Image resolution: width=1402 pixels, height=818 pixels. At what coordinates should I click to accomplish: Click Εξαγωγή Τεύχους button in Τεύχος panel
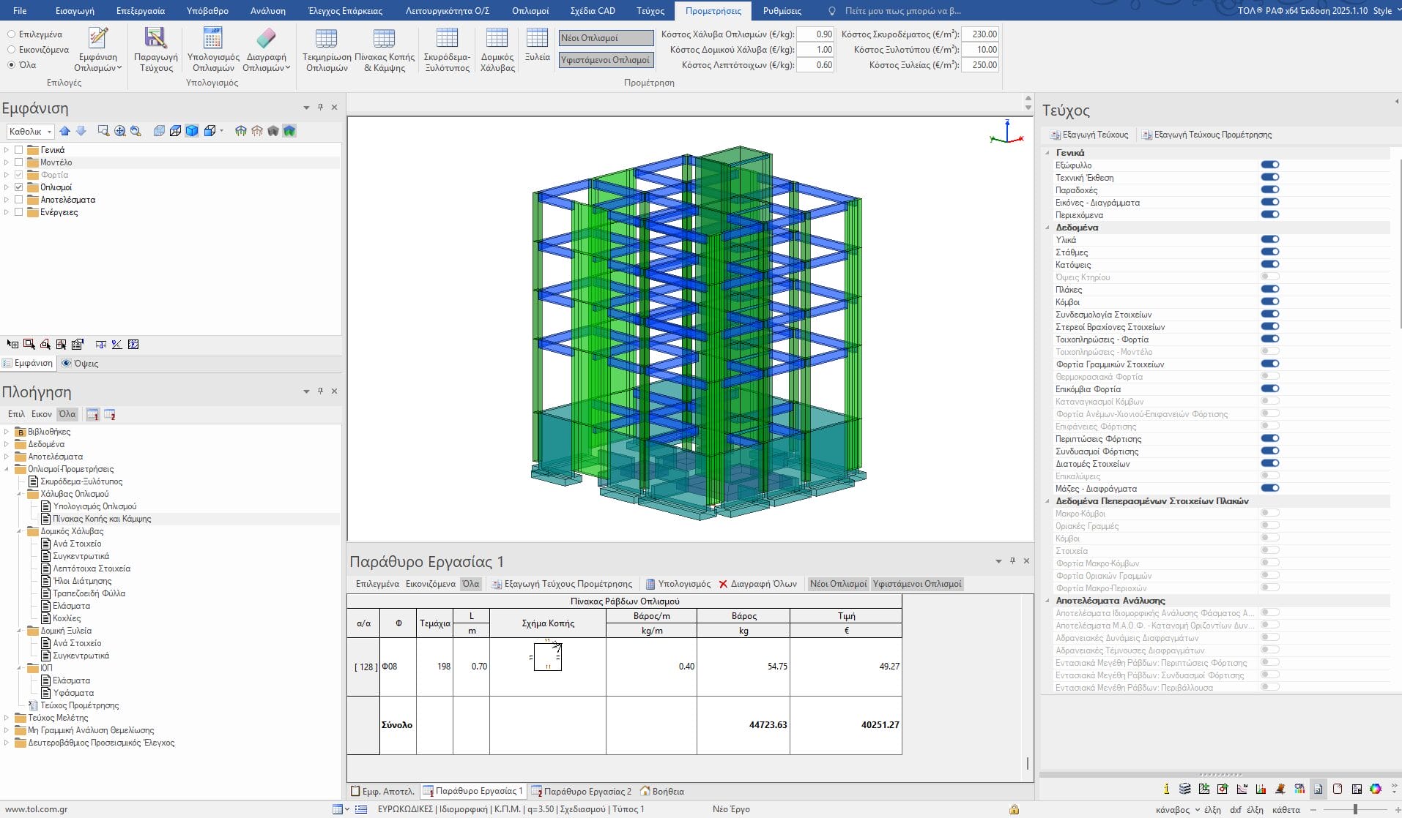1089,135
